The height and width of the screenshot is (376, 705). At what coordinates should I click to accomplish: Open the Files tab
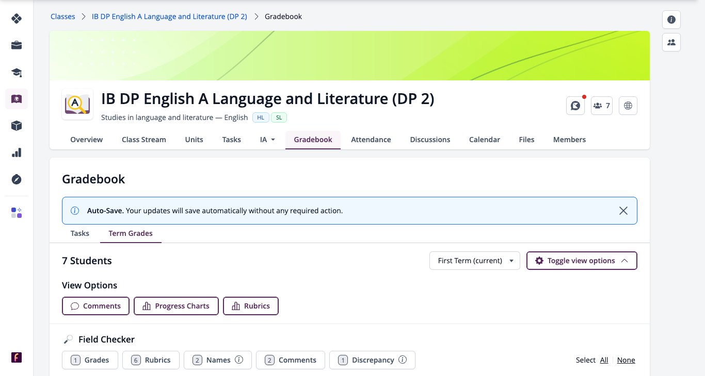[526, 140]
